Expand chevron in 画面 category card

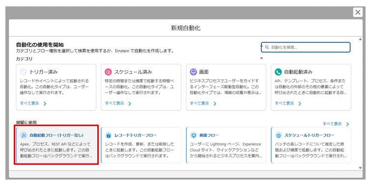(215, 104)
